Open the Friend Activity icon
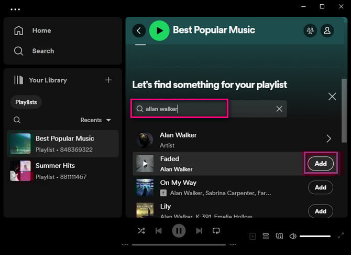351x255 pixels. [x=310, y=30]
